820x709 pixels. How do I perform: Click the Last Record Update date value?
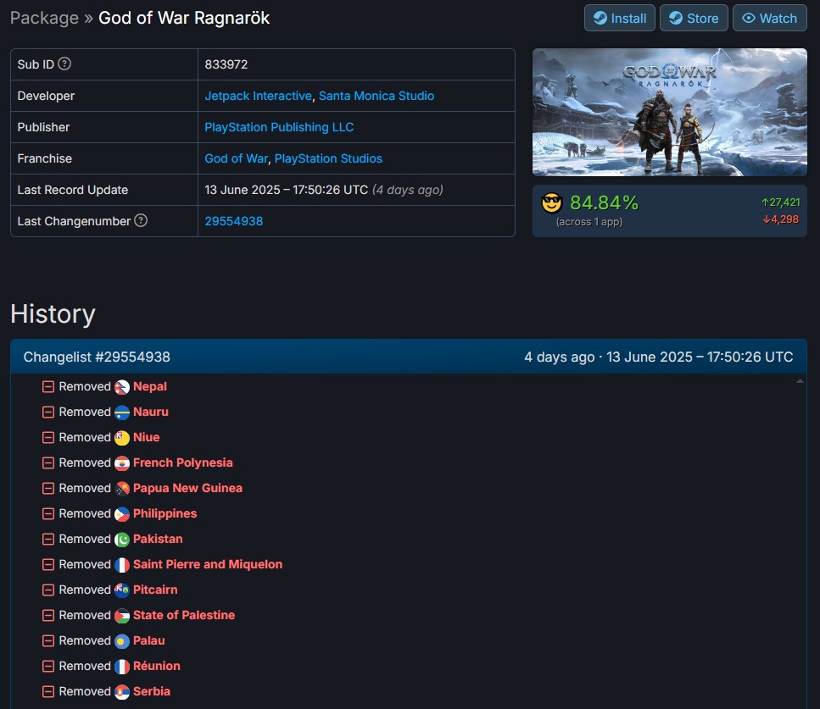324,190
